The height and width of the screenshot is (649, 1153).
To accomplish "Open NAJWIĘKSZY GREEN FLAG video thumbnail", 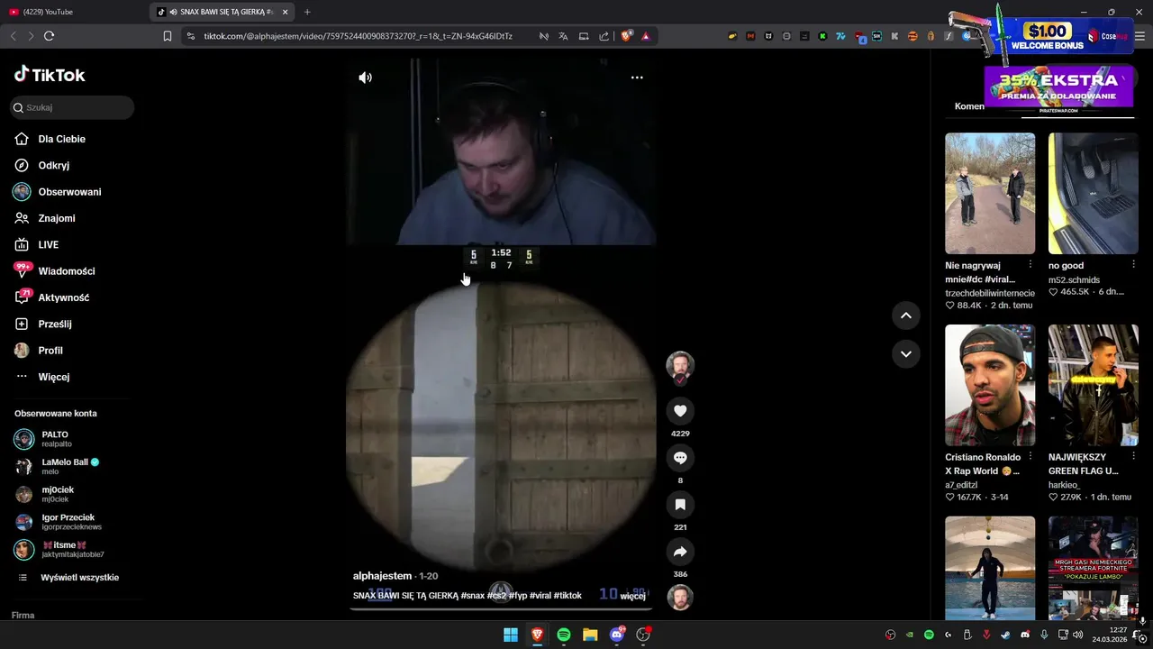I will click(1094, 386).
